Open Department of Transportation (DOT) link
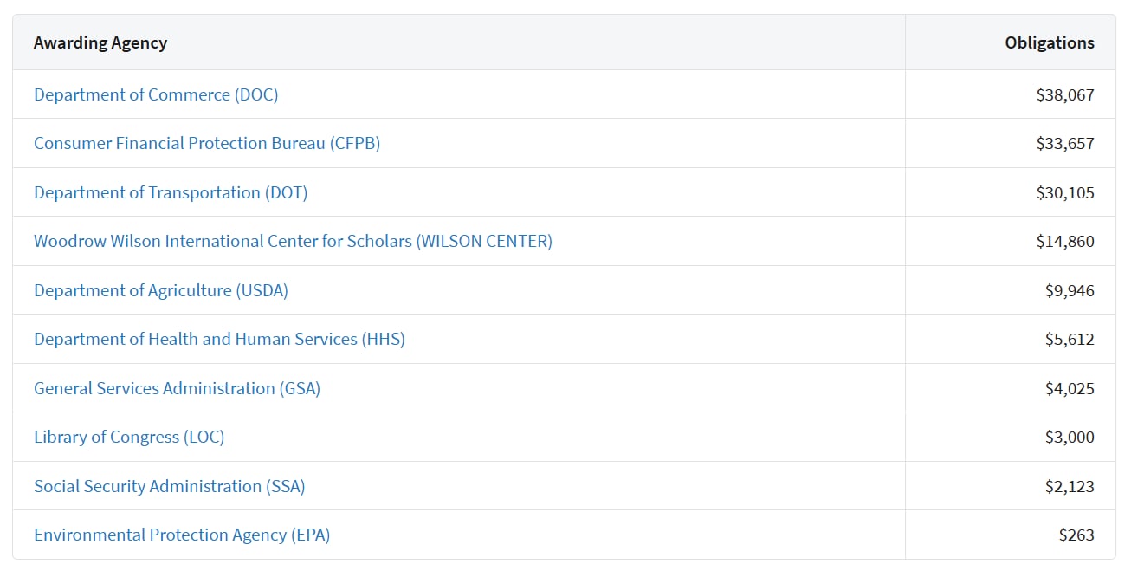The height and width of the screenshot is (571, 1131). click(171, 192)
